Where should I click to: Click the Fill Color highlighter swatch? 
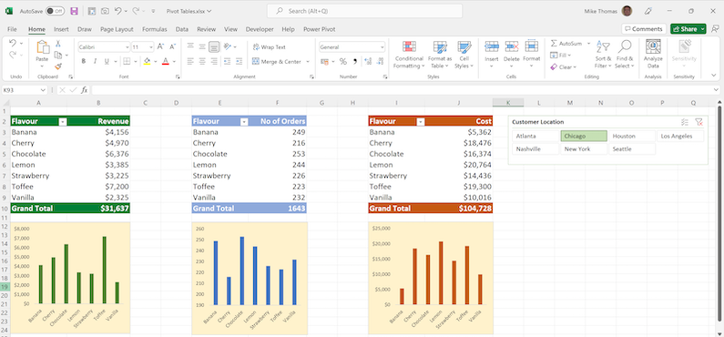[148, 61]
